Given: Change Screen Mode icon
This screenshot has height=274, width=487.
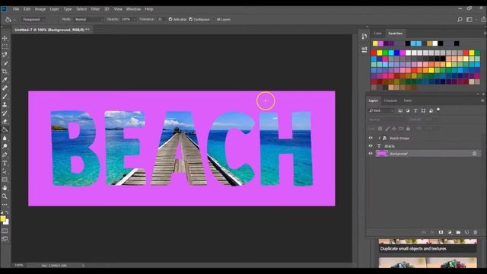Looking at the screenshot, I should [5, 239].
